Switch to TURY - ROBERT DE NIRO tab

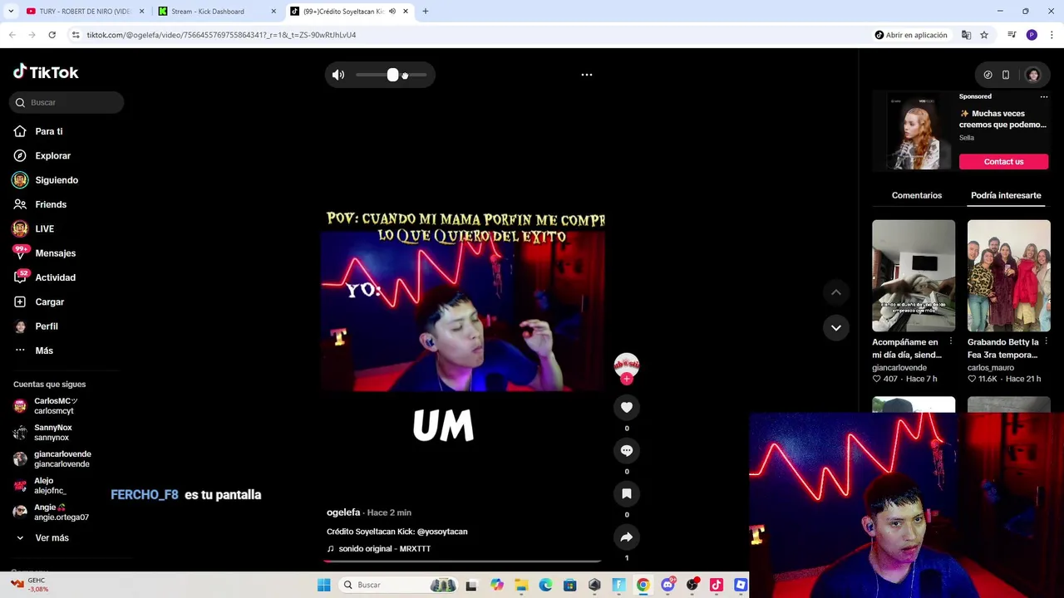click(x=84, y=12)
